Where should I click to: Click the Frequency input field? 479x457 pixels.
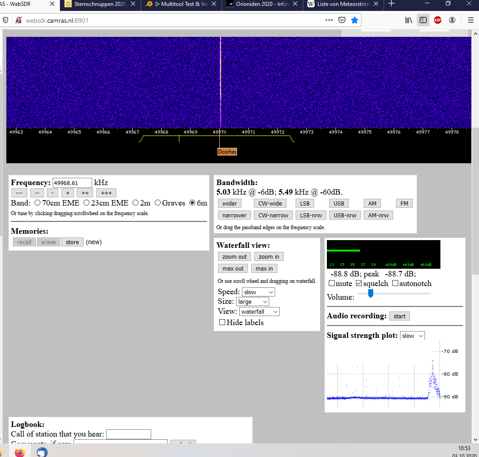[x=72, y=183]
